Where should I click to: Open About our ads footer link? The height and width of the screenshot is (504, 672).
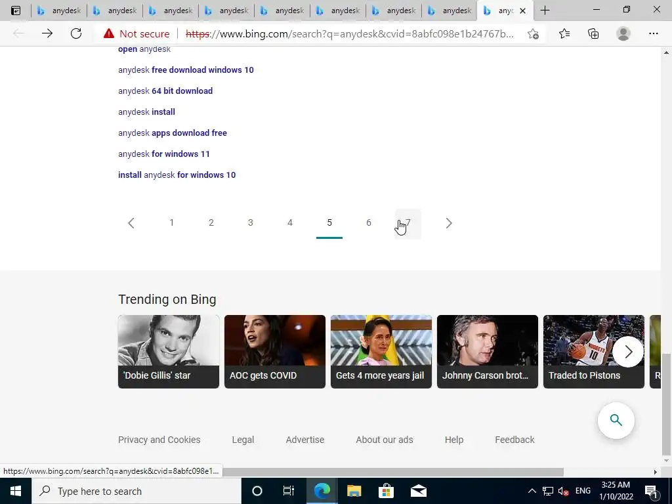[385, 440]
